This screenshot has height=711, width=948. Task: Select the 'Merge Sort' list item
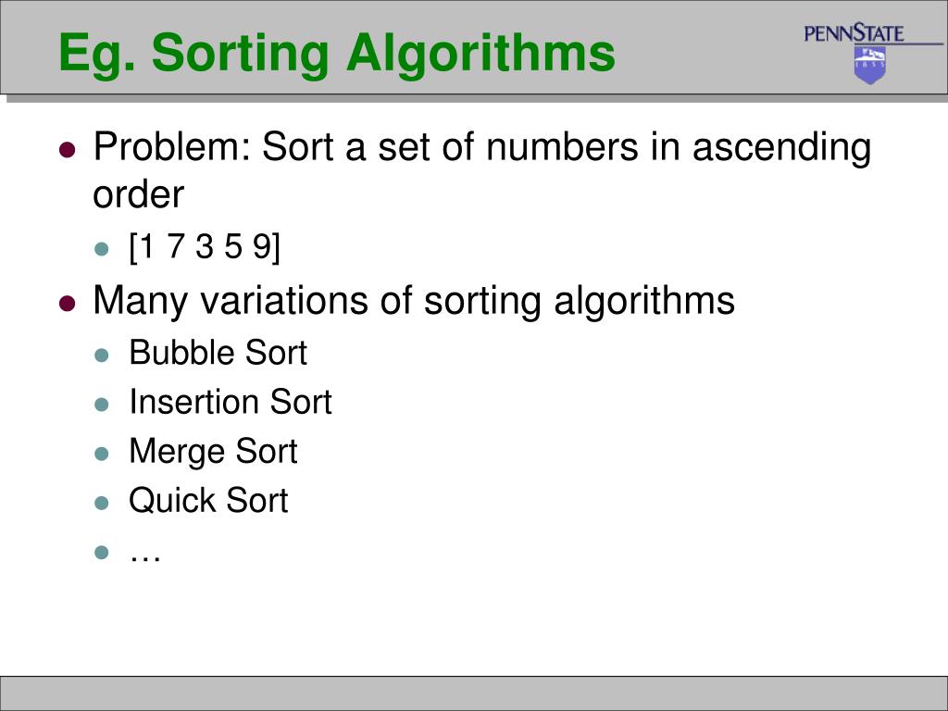[x=213, y=452]
